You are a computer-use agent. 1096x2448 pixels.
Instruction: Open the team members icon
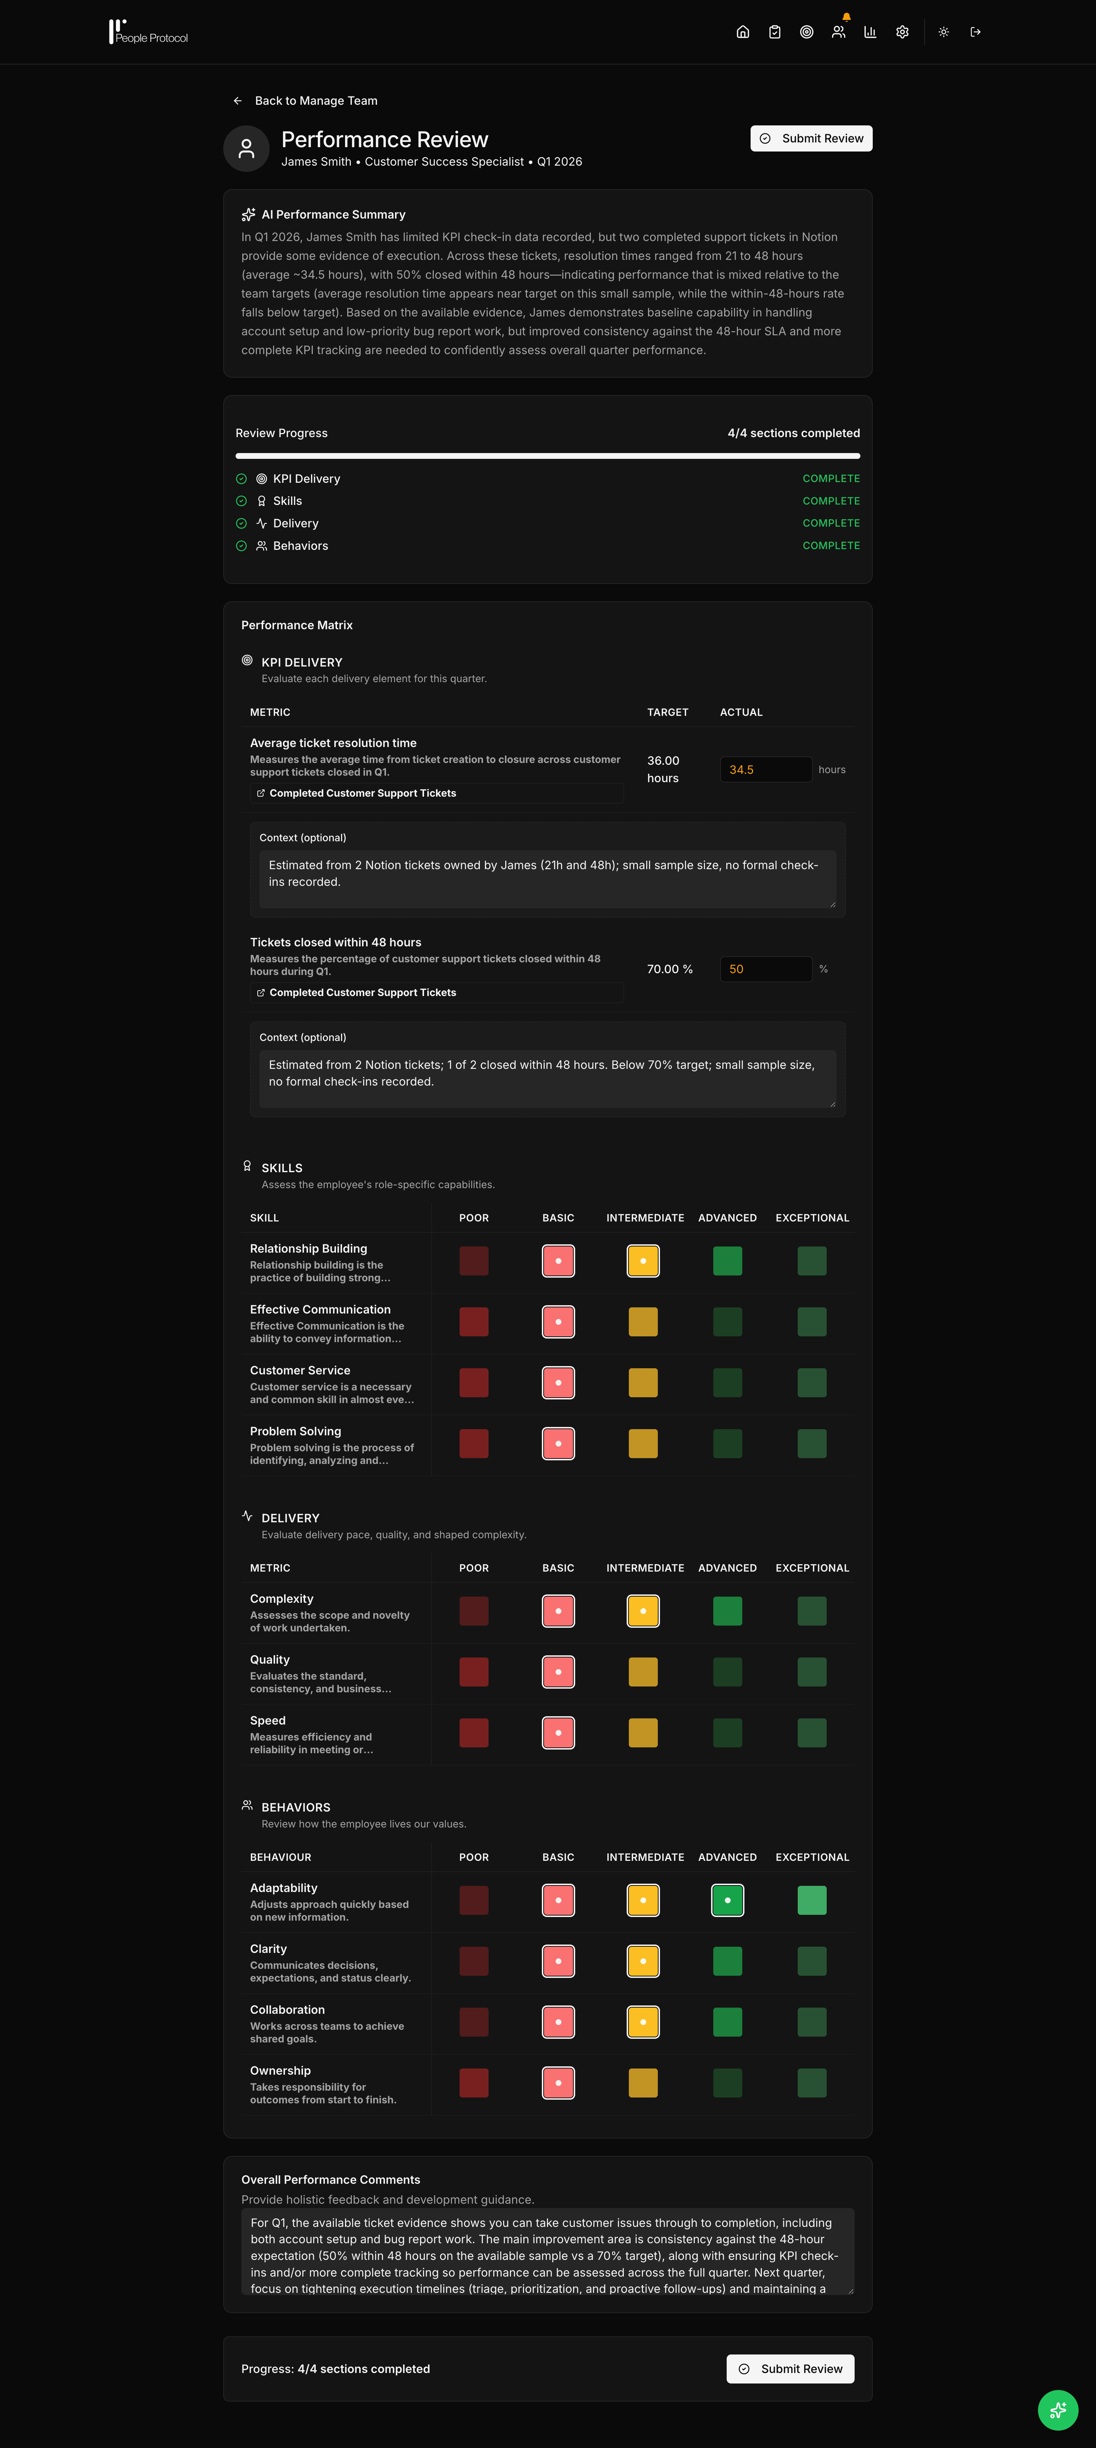(838, 32)
